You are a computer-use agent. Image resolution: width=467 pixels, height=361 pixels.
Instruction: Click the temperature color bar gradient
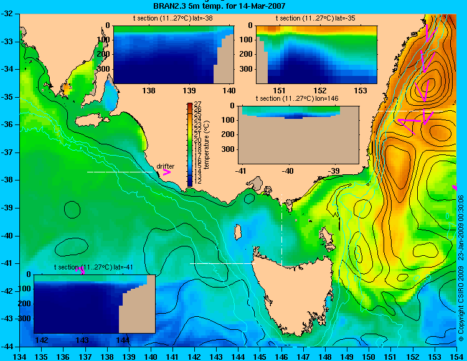coord(190,144)
